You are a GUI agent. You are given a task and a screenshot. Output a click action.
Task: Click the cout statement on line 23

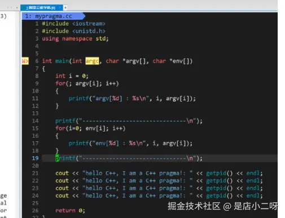pyautogui.click(x=159, y=188)
